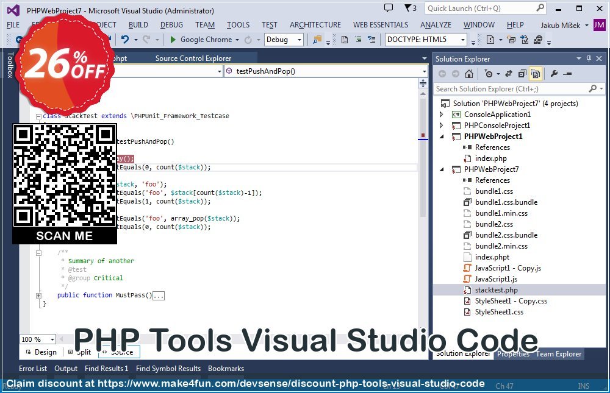Toggle auto-hide pin on Solution Explorer
Viewport: 610px width, 393px height.
click(589, 58)
